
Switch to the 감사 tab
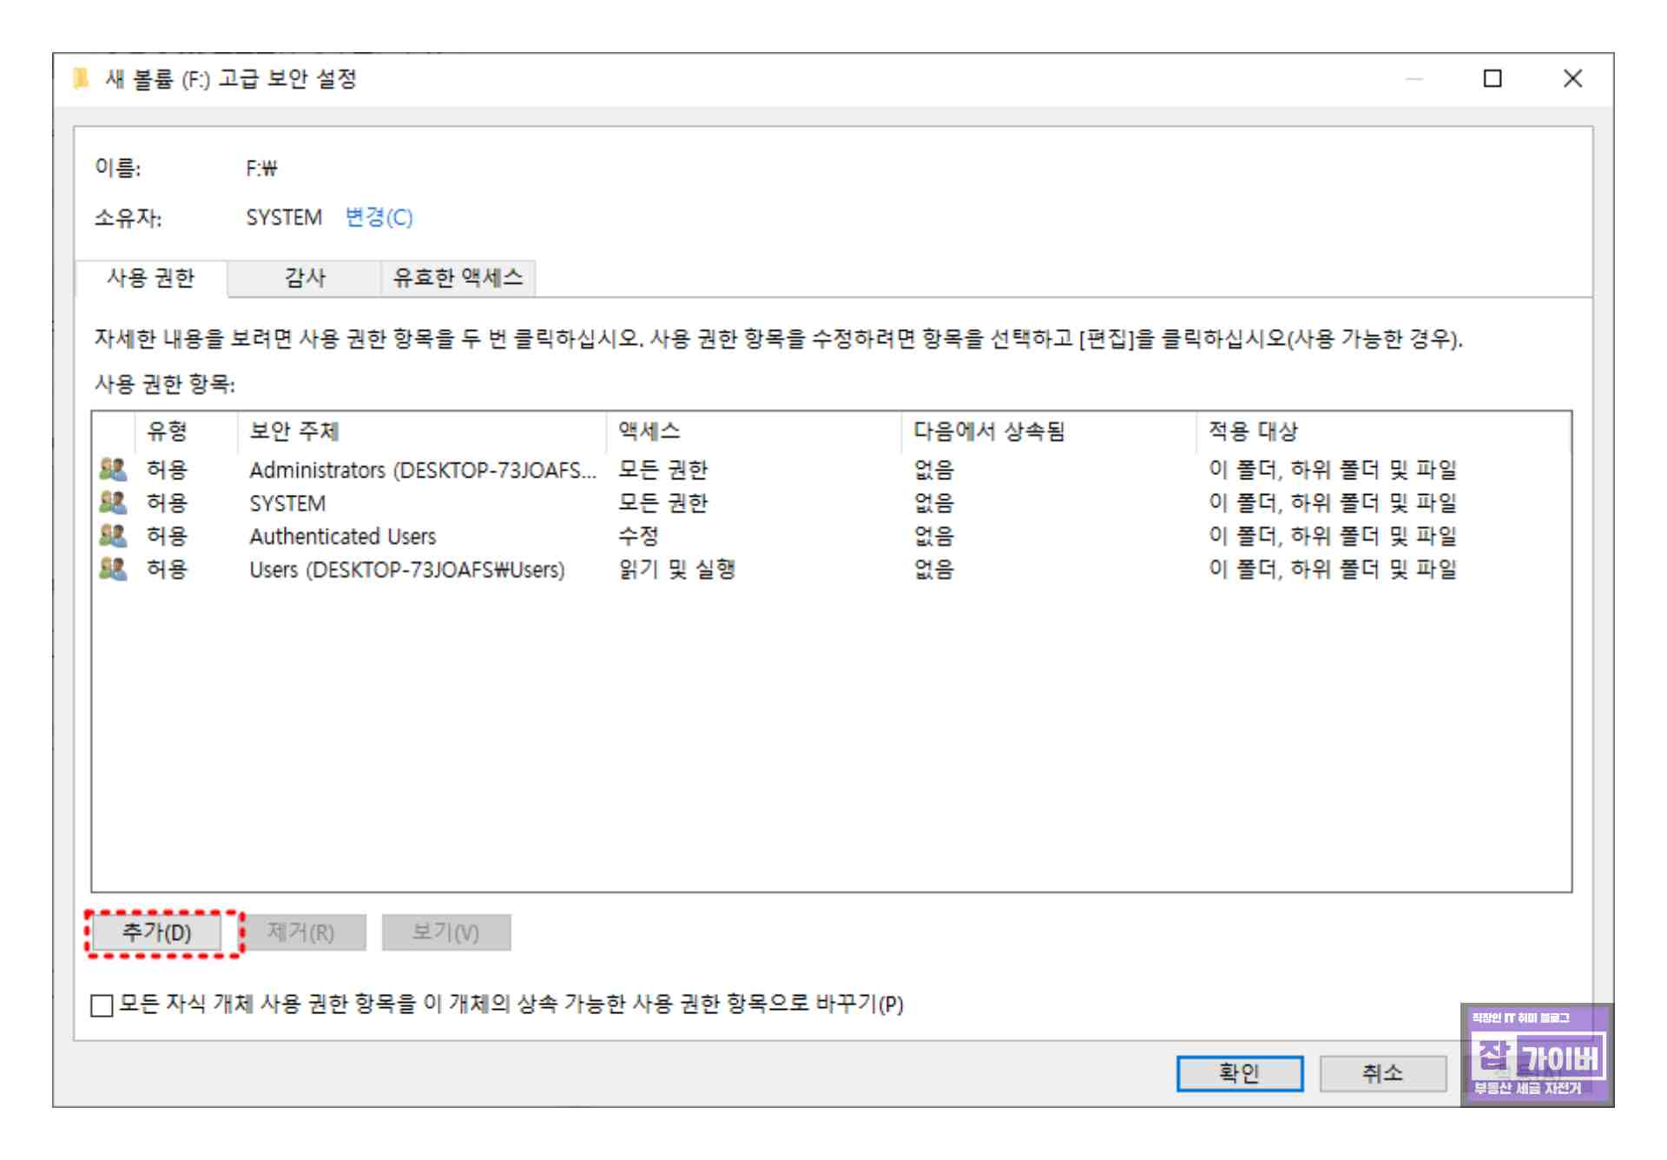(305, 278)
